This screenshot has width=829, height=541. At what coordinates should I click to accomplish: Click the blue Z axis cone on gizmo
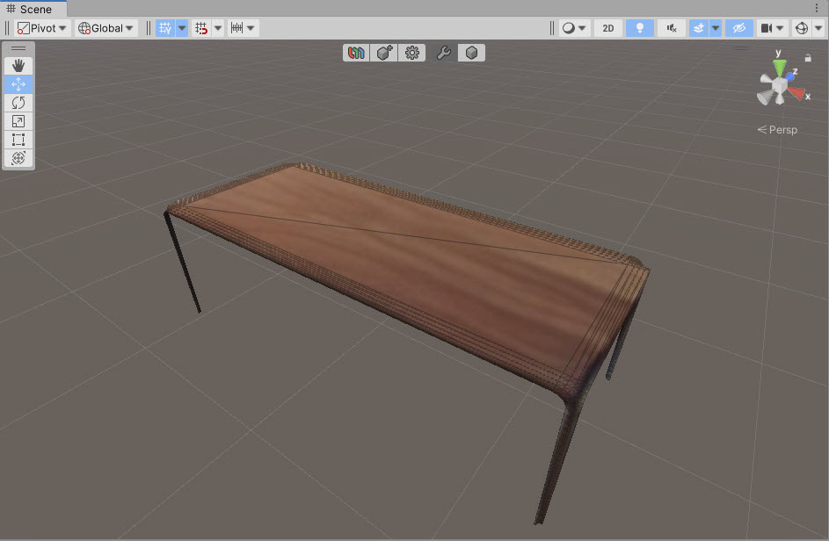[790, 76]
